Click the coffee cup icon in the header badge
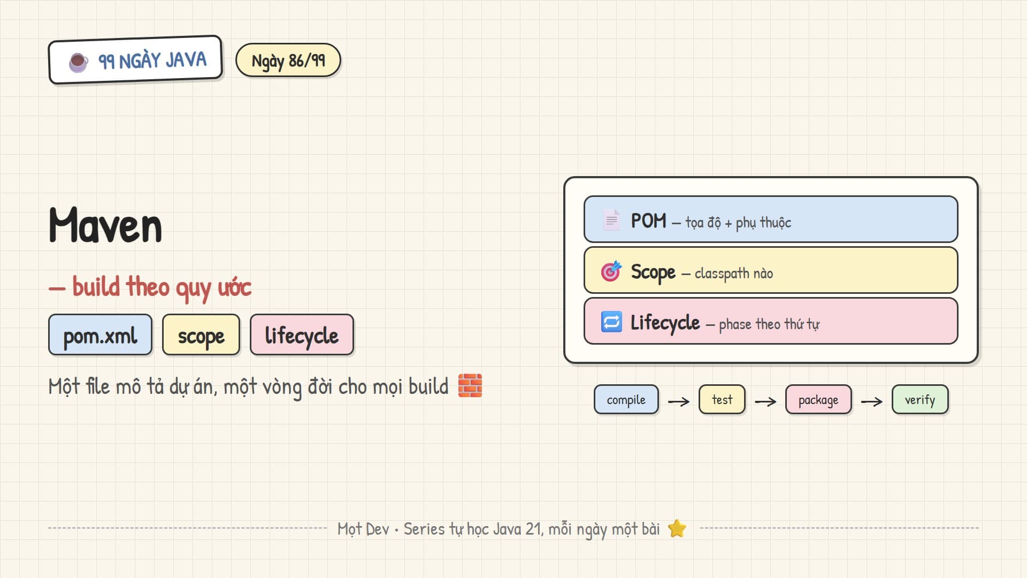This screenshot has height=578, width=1027. pos(79,62)
